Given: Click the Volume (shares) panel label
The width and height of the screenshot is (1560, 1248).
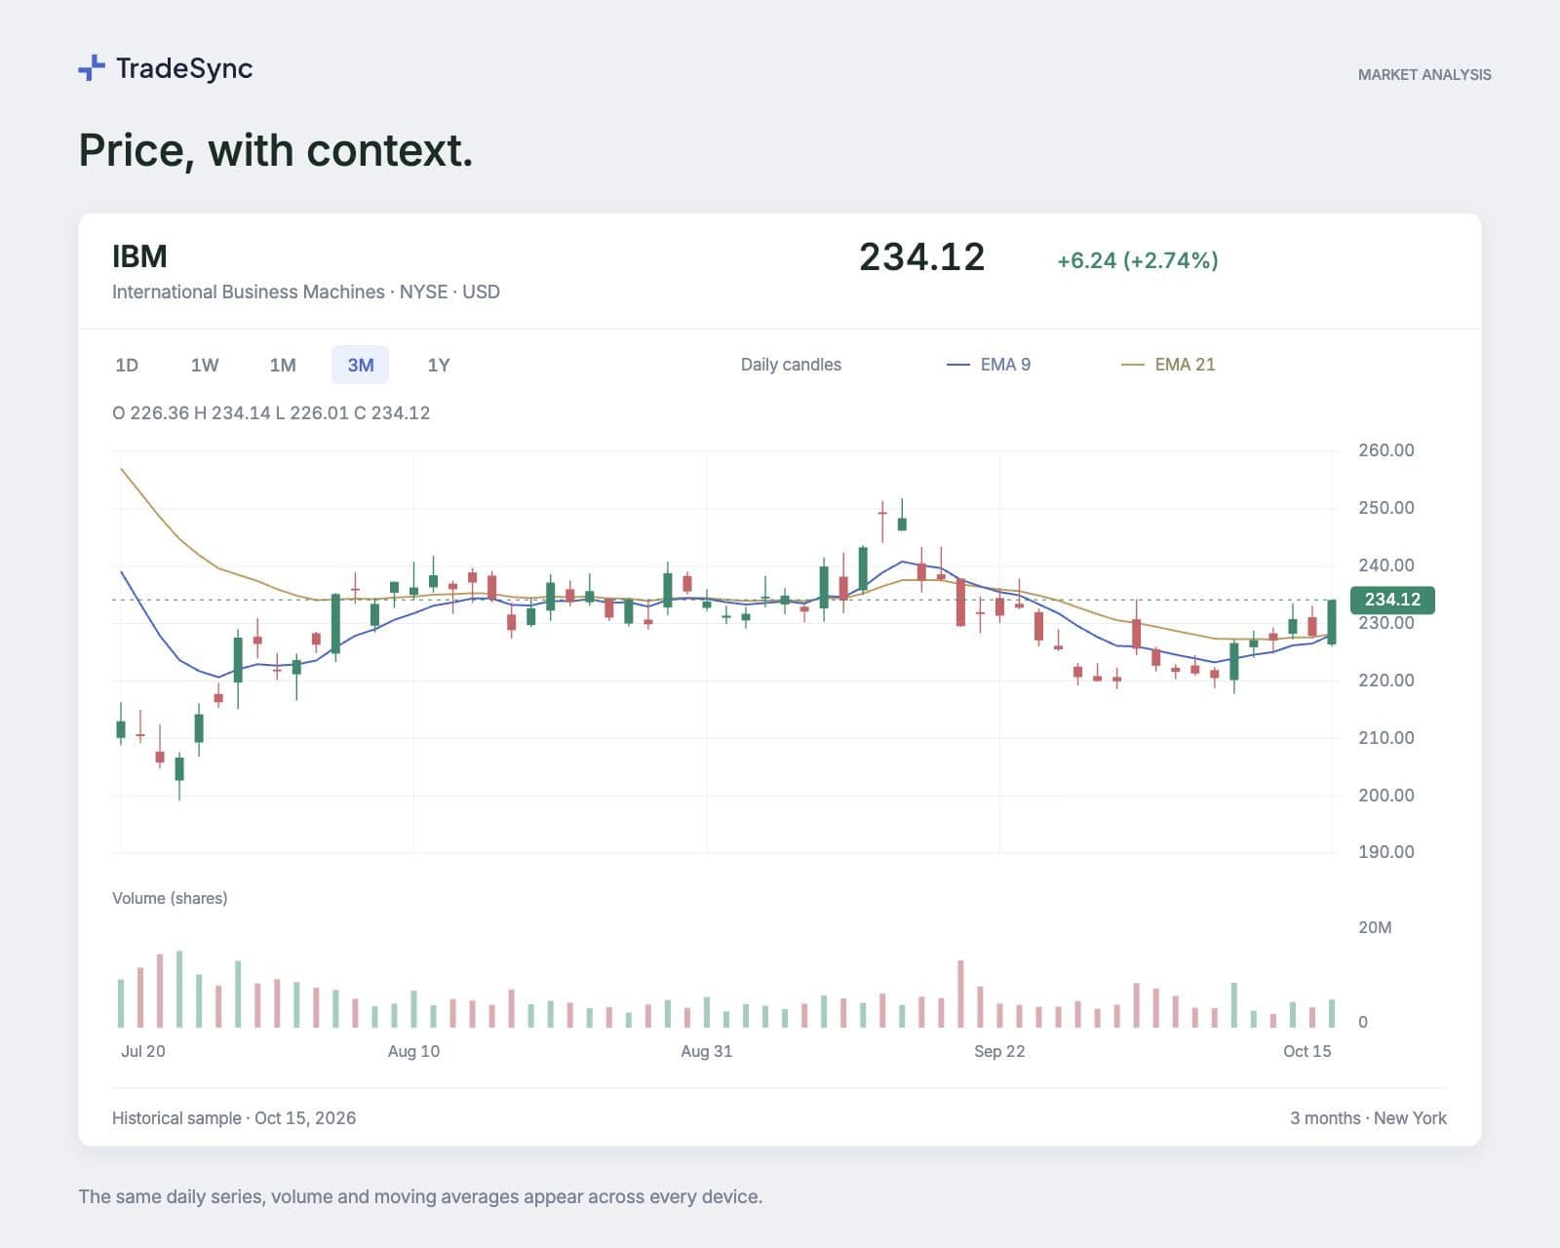Looking at the screenshot, I should click(170, 898).
